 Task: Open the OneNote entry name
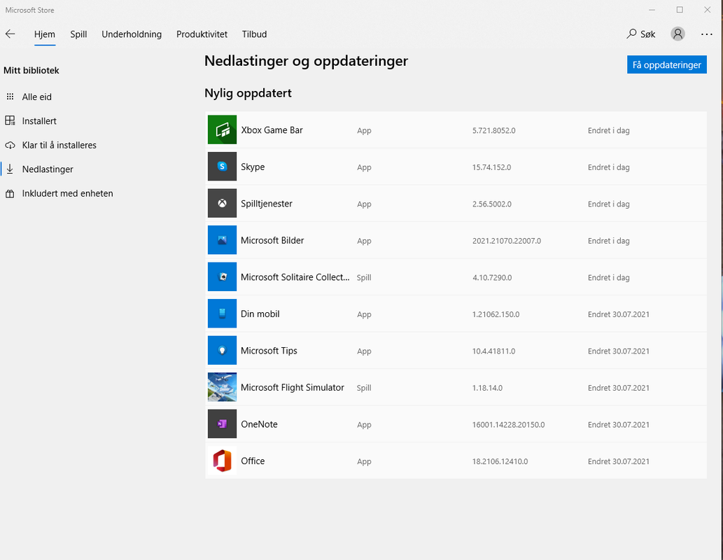[x=259, y=424]
